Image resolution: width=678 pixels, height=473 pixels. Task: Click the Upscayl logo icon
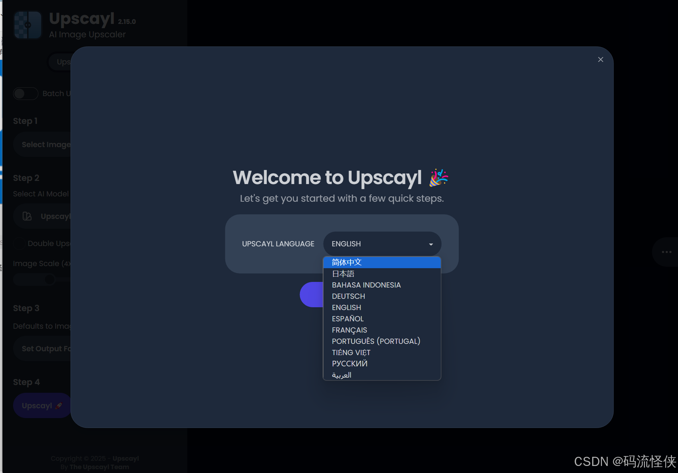[x=28, y=25]
